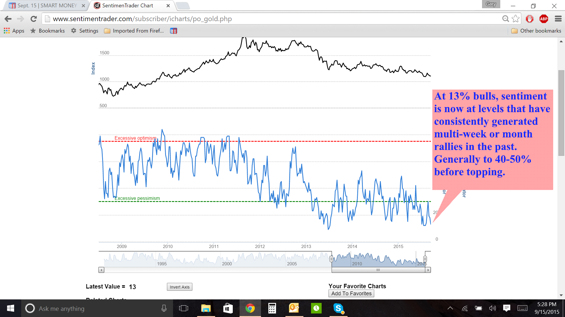
Task: Click the navigator scroll right arrow
Action: pyautogui.click(x=428, y=270)
